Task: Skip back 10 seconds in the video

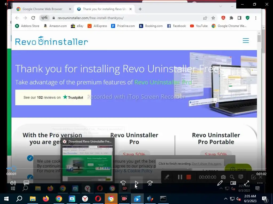Action: point(123,183)
